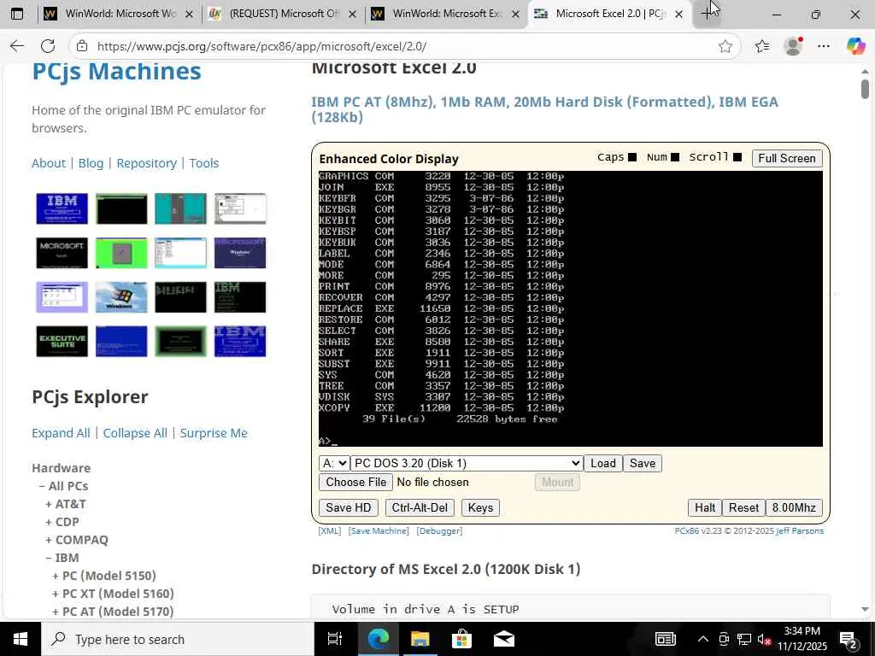Close the Microsoft Excel 2.0 tab
875x656 pixels.
678,14
